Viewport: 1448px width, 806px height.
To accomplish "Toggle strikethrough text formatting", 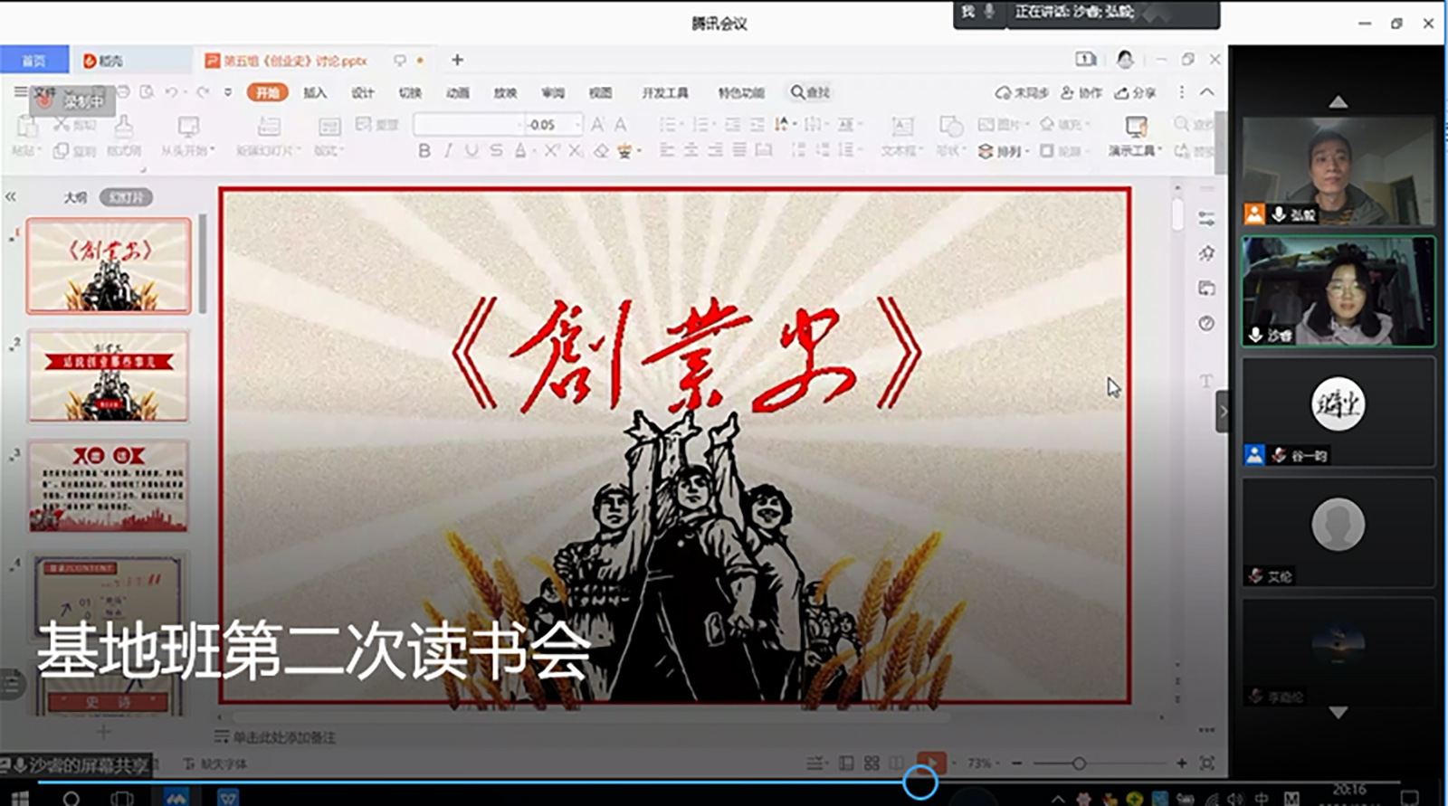I will 496,151.
